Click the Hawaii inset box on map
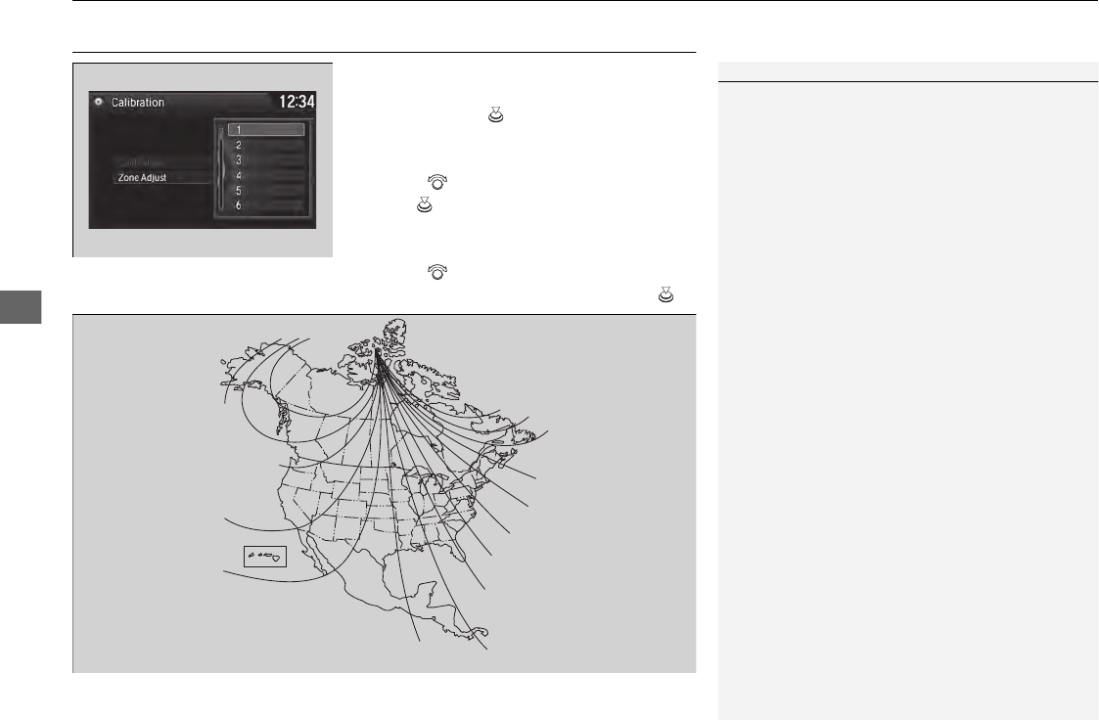This screenshot has height=720, width=1099. click(265, 556)
